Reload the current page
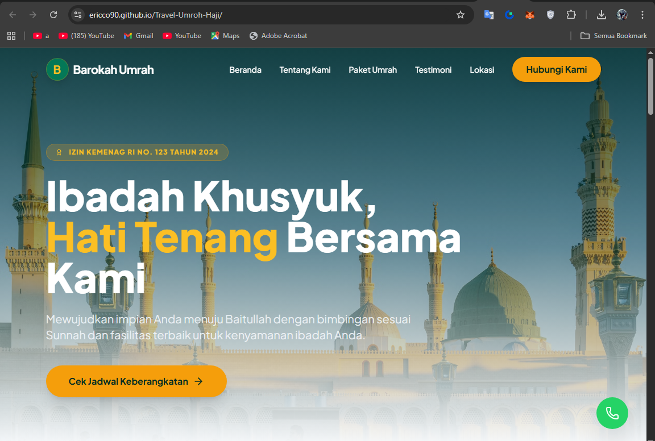 pos(54,15)
